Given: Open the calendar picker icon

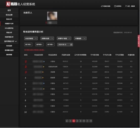Looking at the screenshot, I should tap(71, 44).
